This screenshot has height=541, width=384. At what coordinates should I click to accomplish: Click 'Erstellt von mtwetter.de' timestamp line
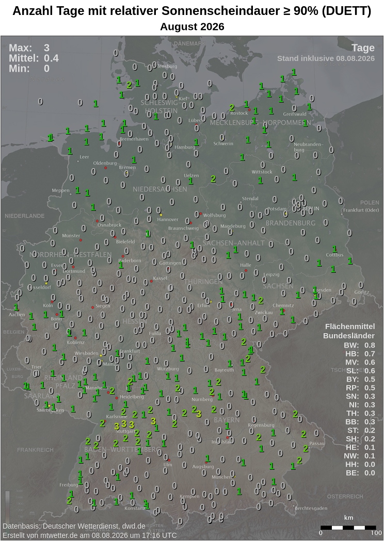click(90, 535)
